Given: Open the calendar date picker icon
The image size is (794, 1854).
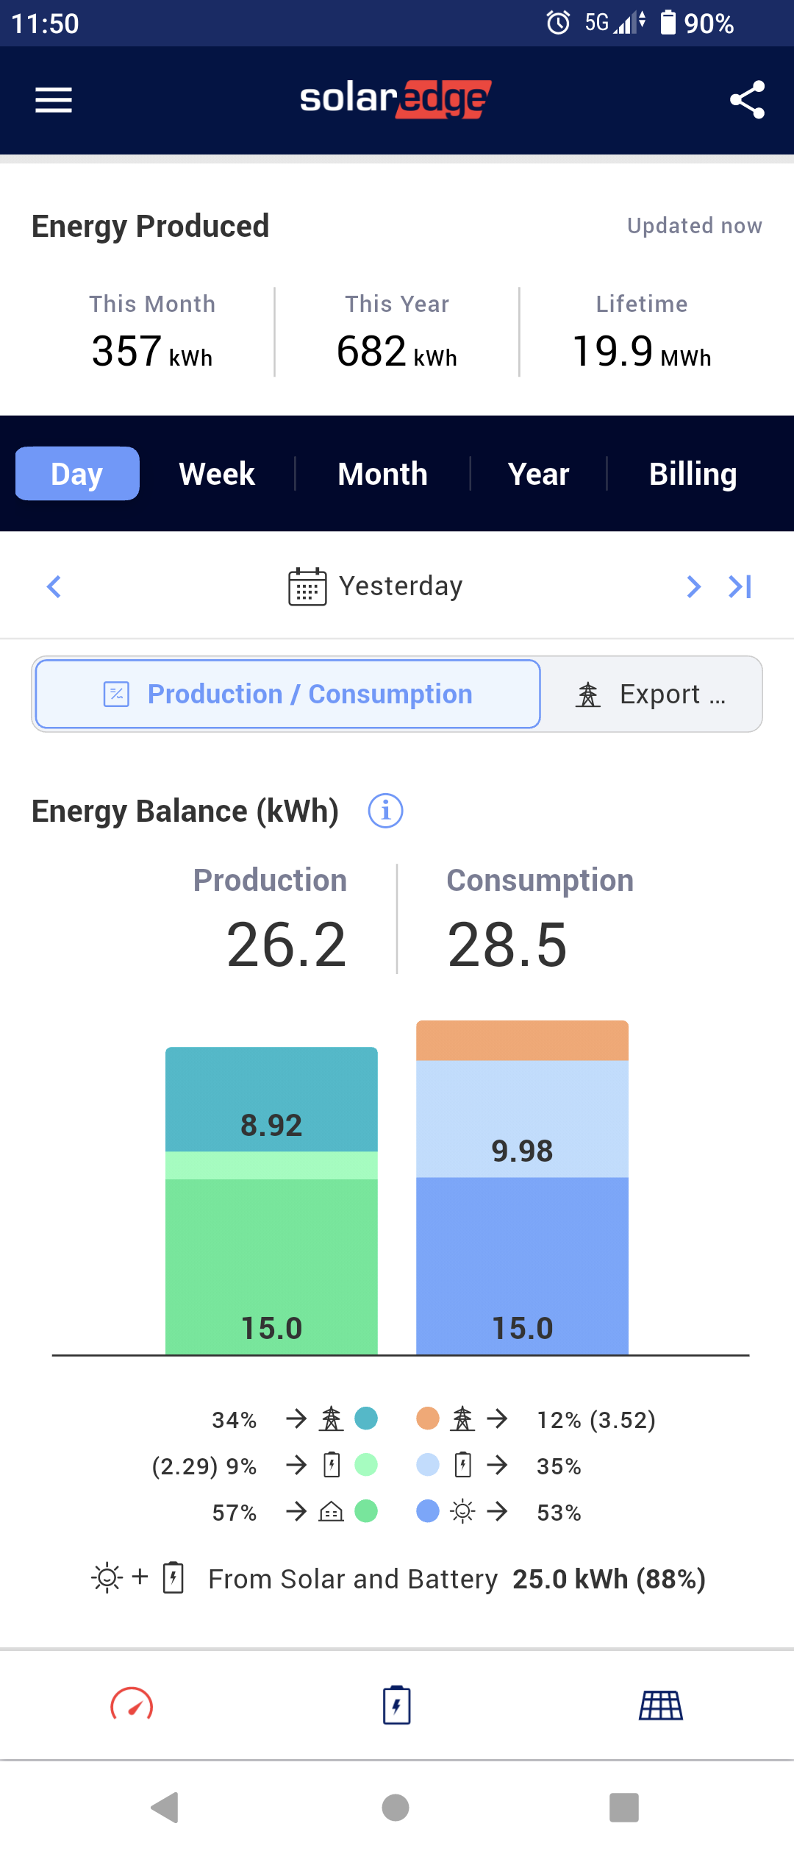Looking at the screenshot, I should tap(307, 586).
